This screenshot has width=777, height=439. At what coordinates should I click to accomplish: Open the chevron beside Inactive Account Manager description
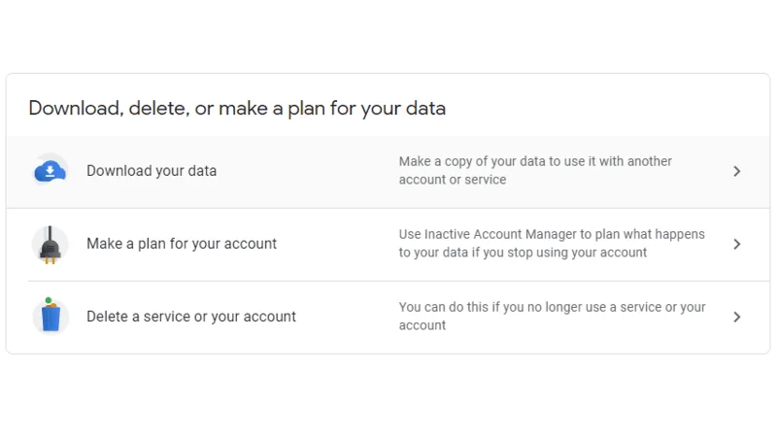pyautogui.click(x=737, y=245)
